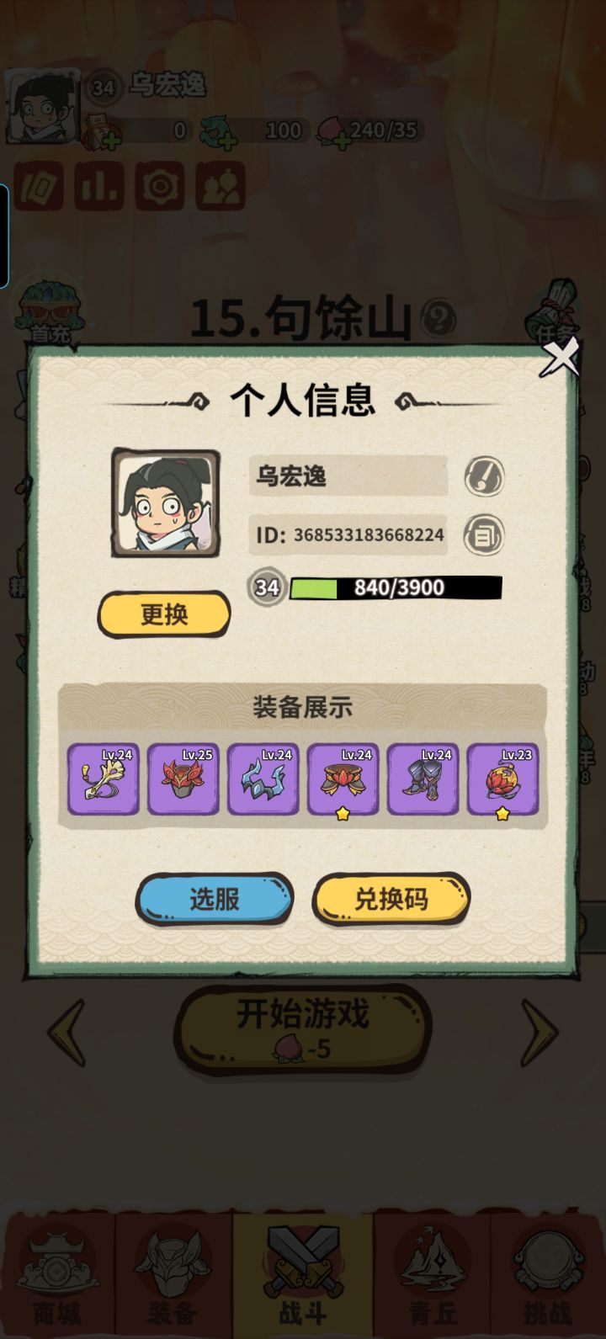606x1339 pixels.
Task: Select the Lv.25 red mask equipment
Action: 183,778
